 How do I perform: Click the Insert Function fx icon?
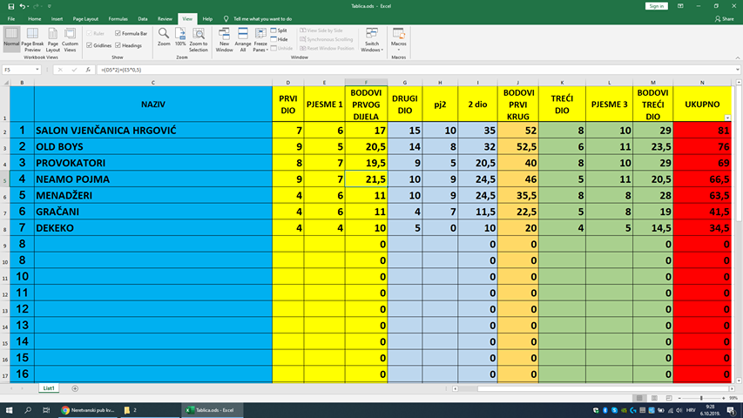88,70
